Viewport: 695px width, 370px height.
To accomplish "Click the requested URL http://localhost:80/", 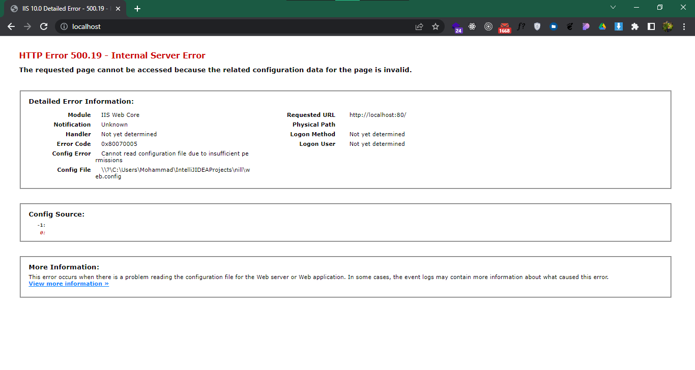I will click(x=378, y=115).
